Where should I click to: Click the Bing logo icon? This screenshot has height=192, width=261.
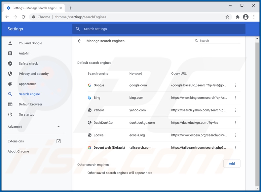coord(90,97)
